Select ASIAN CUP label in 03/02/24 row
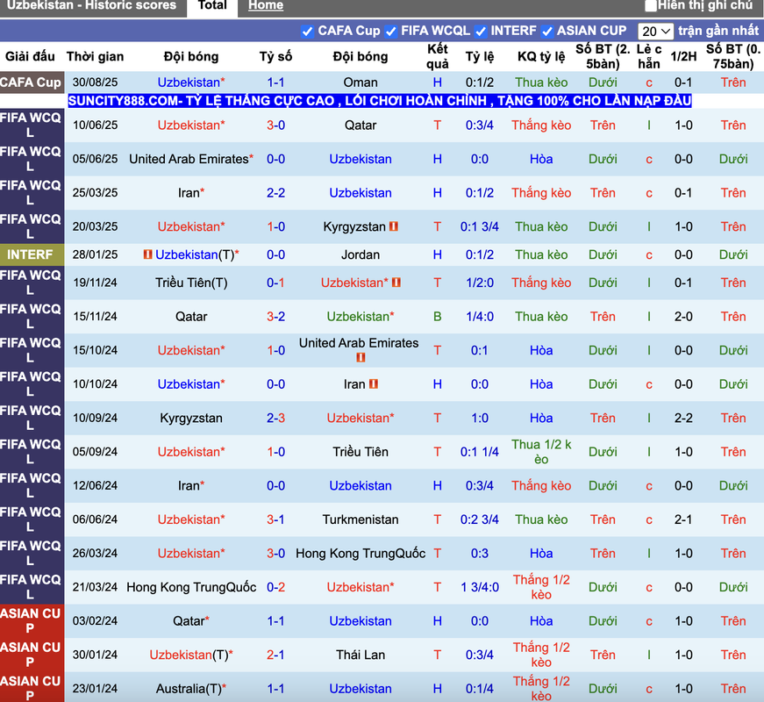Screen dimensions: 764x702 [32, 620]
